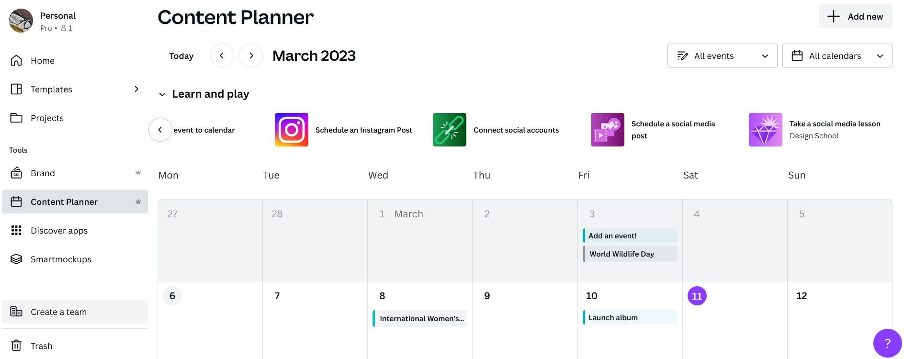Expand the Templates submenu arrow

click(136, 89)
